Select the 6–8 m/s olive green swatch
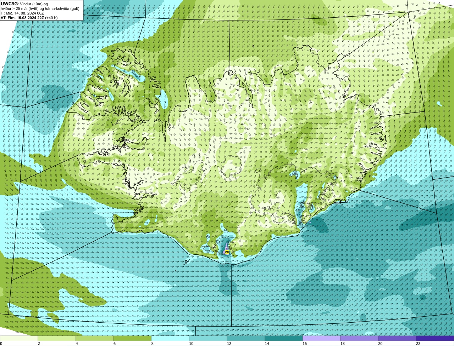The width and height of the screenshot is (454, 346). point(132,338)
